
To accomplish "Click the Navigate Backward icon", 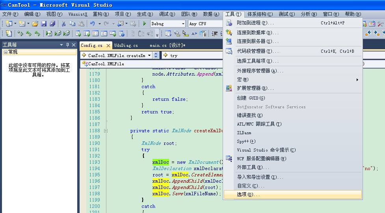I will [120, 24].
